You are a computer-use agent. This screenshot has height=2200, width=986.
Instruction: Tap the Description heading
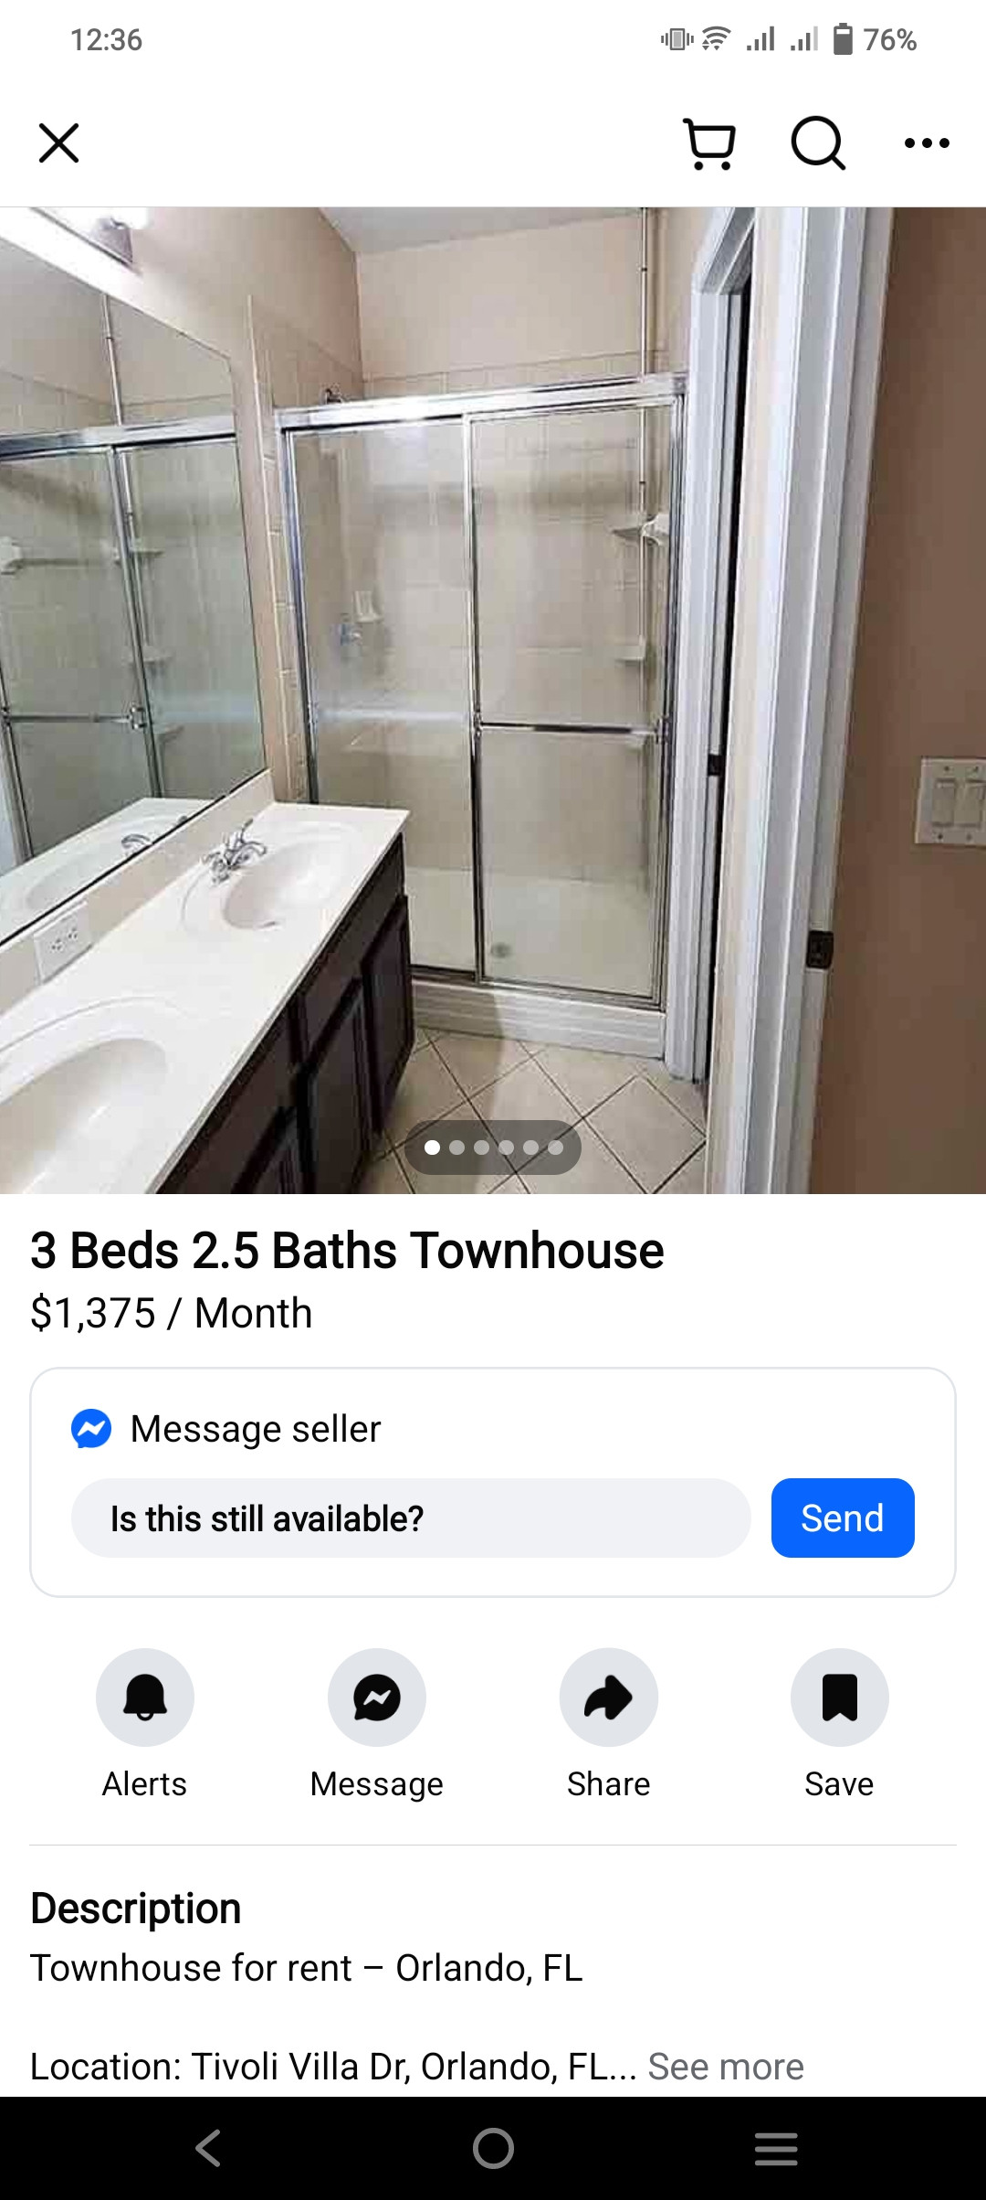(136, 1908)
